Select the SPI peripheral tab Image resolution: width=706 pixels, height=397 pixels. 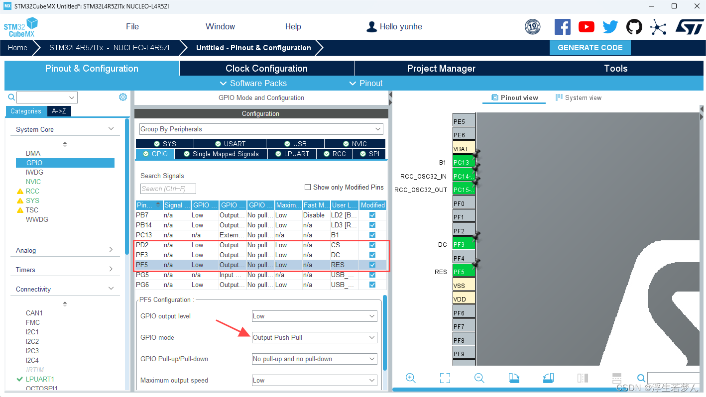tap(369, 154)
